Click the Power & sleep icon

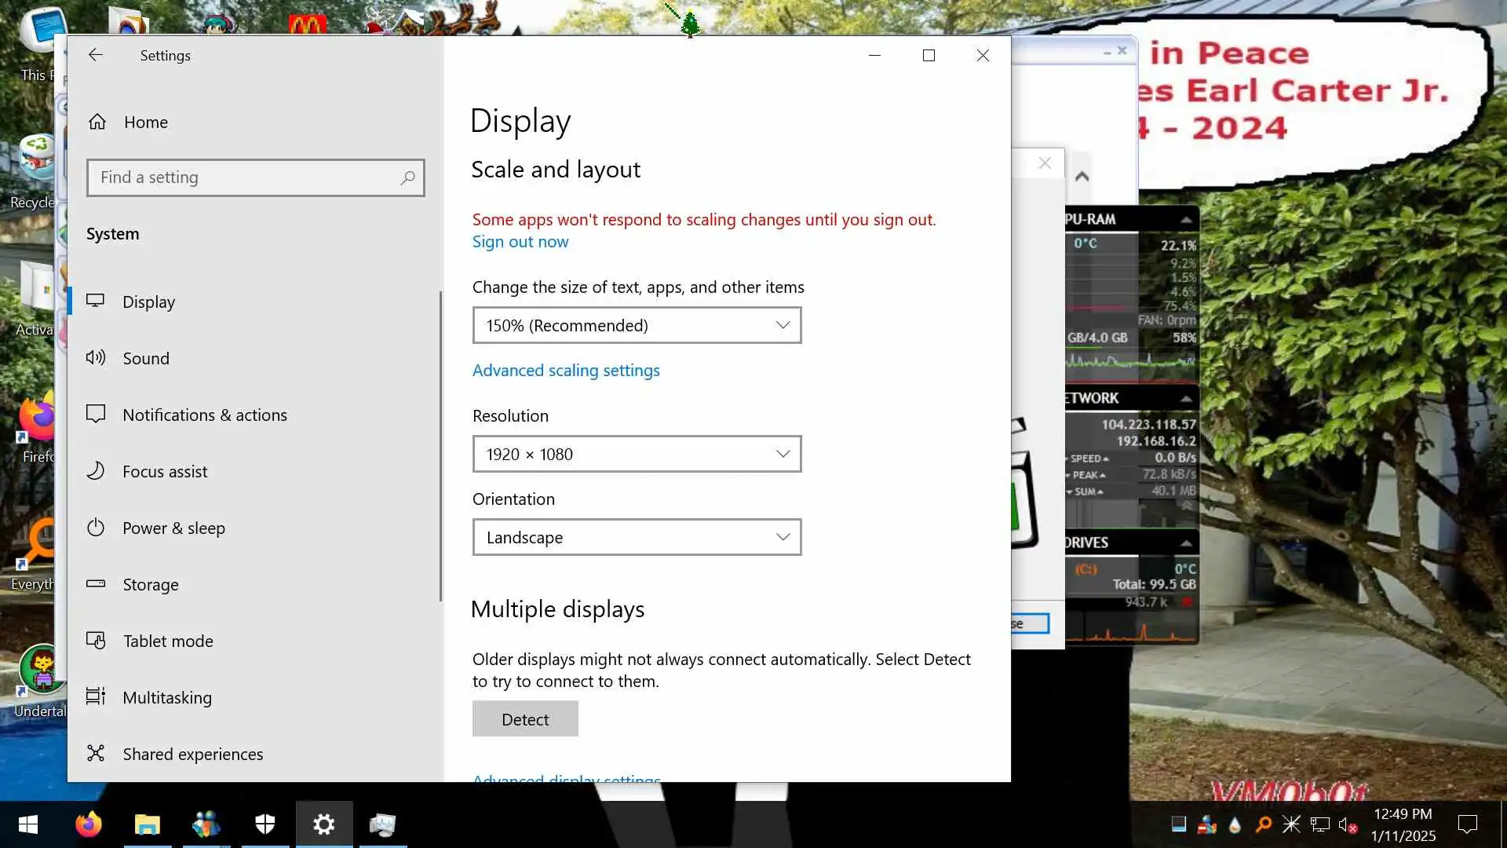[96, 528]
